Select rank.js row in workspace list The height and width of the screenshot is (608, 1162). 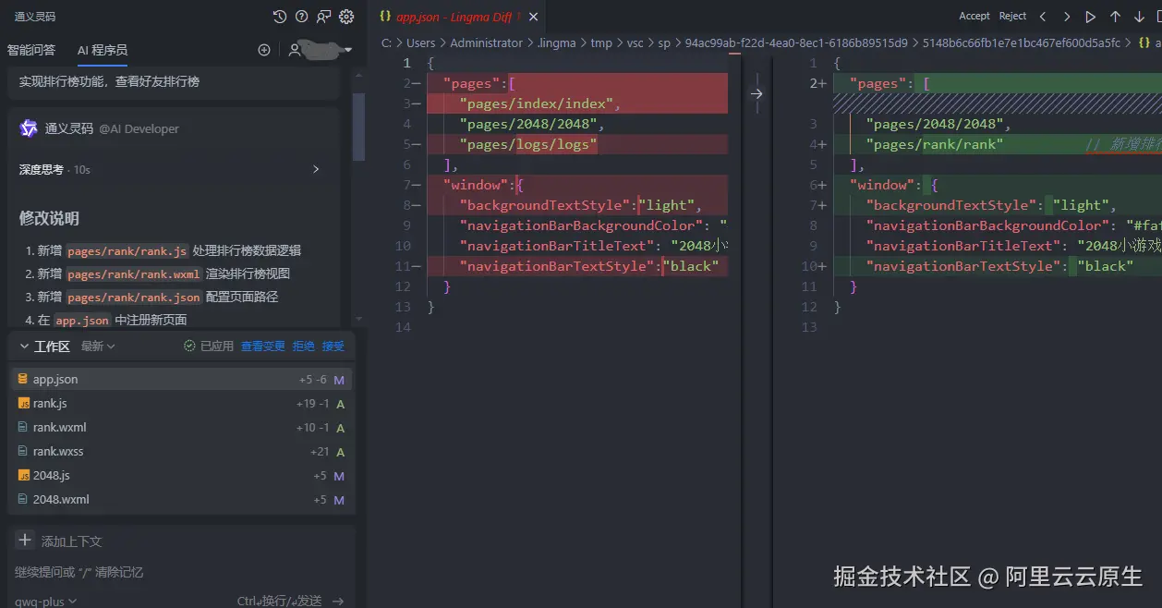[x=181, y=403]
